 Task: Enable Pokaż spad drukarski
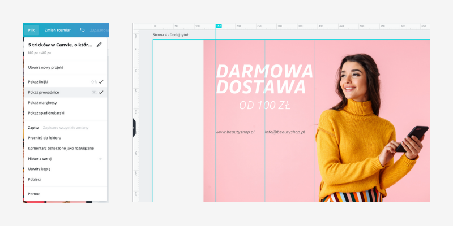point(65,113)
